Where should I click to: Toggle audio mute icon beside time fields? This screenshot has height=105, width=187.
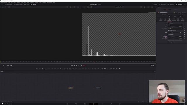tap(11, 65)
